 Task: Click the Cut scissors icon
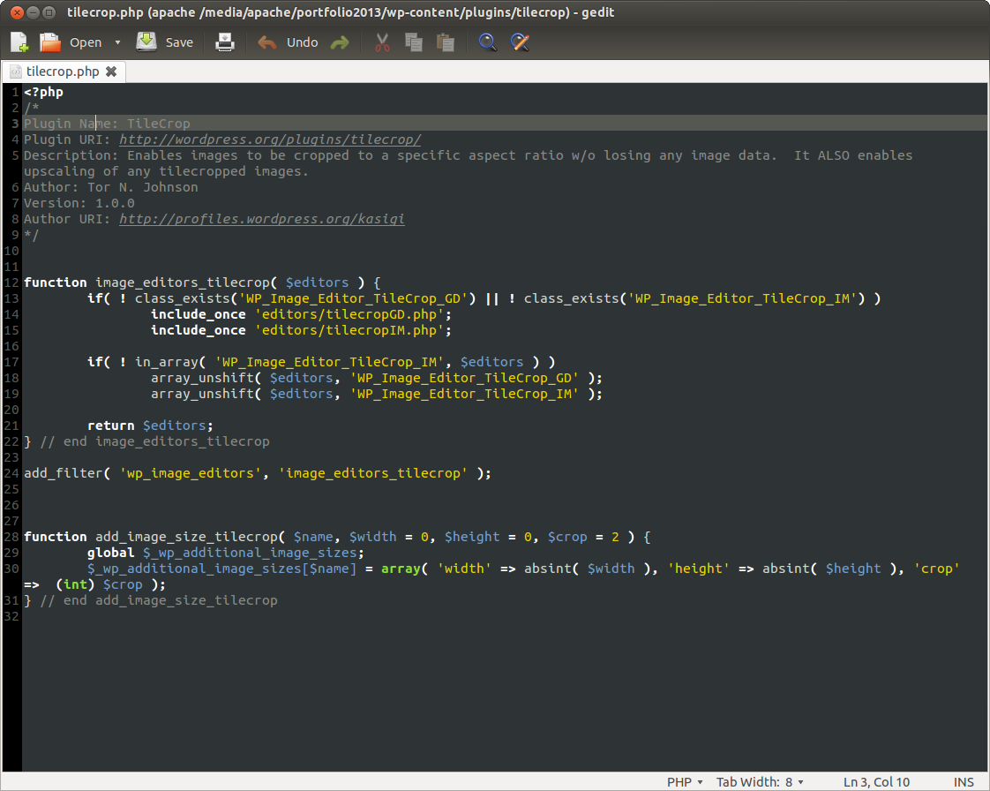tap(382, 42)
